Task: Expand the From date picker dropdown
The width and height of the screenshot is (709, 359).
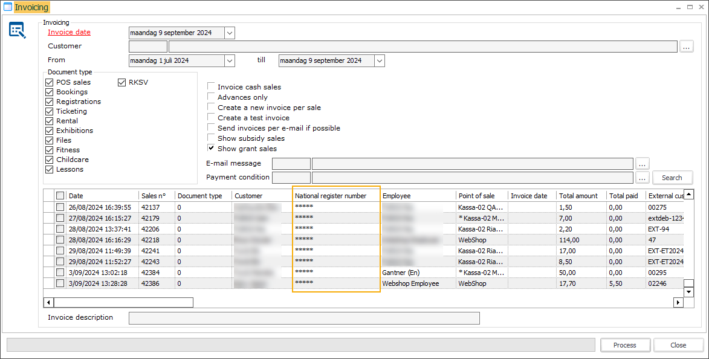Action: coord(229,60)
